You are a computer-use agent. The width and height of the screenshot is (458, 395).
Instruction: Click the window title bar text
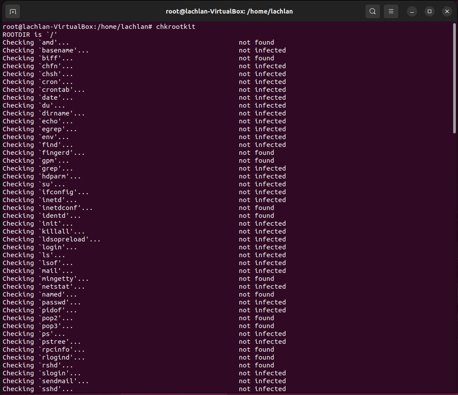(x=229, y=11)
